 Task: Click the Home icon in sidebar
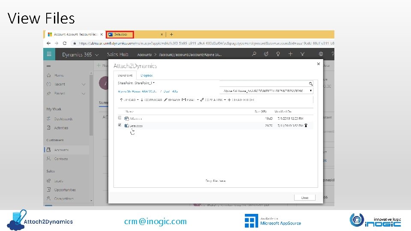coord(48,75)
